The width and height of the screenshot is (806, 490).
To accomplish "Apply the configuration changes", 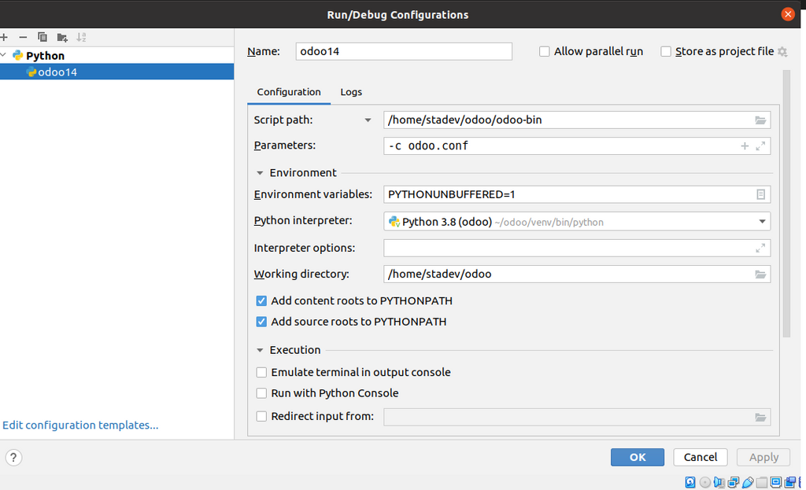I will (x=763, y=457).
